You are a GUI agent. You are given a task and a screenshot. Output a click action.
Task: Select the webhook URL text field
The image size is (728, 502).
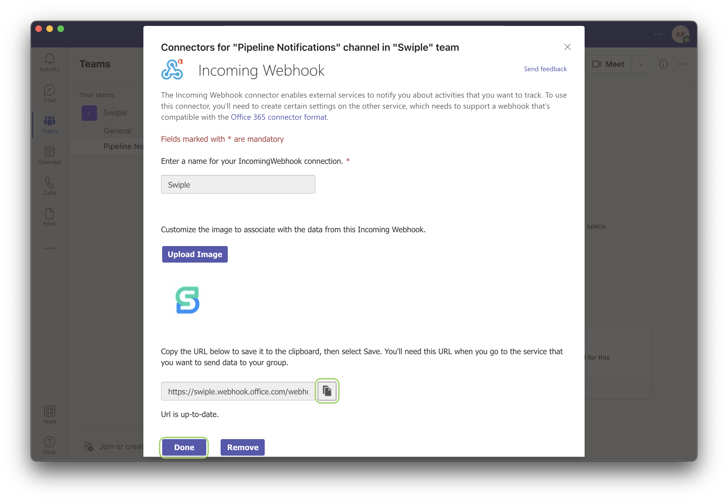click(x=238, y=391)
